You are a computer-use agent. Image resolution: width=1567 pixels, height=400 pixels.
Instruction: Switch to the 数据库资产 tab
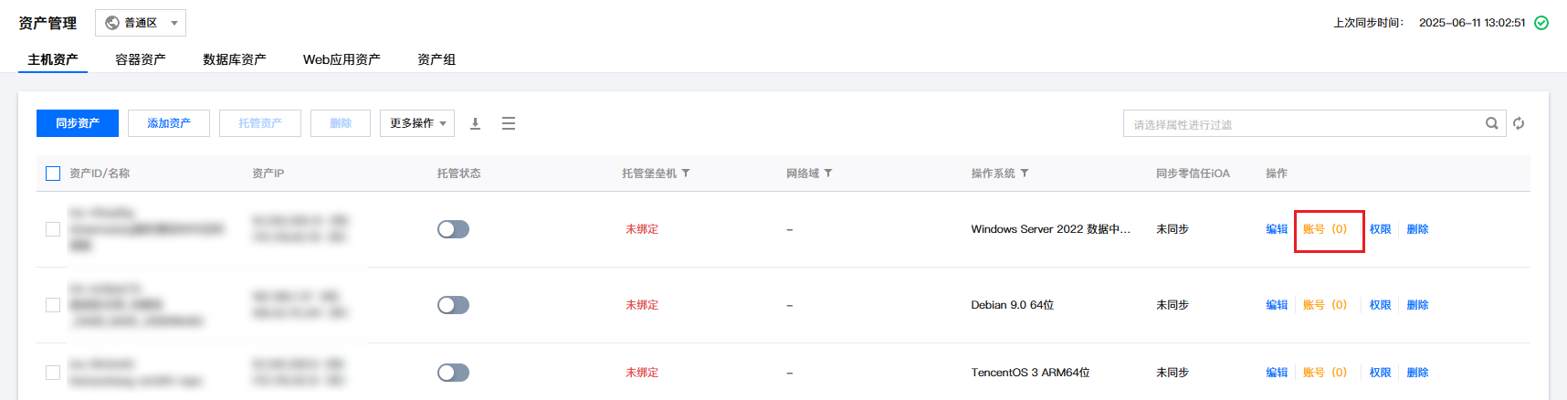pos(235,59)
